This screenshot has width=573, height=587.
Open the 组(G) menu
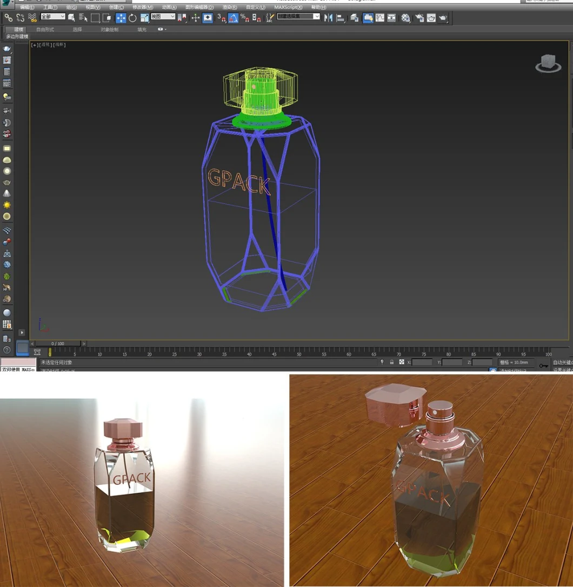click(x=71, y=7)
